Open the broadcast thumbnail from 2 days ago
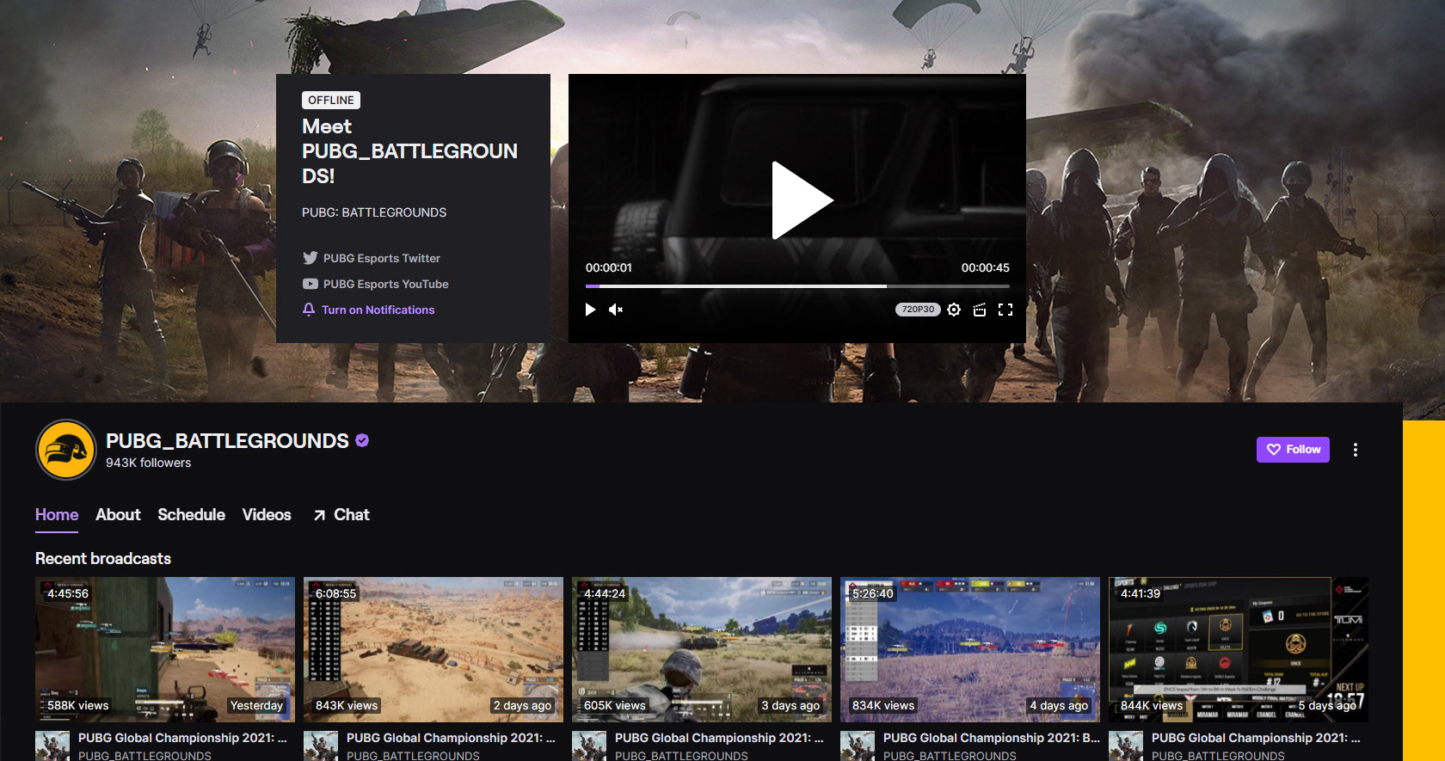 click(433, 649)
